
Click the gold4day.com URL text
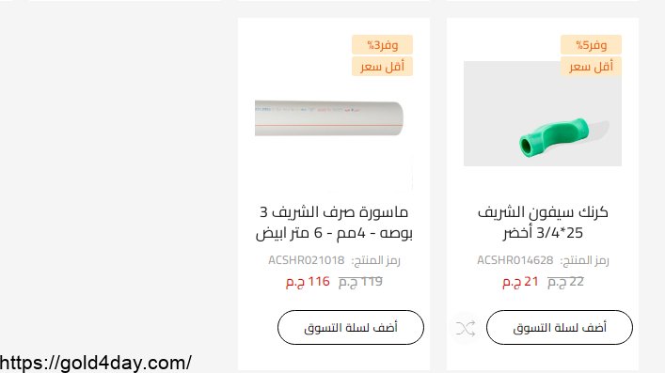[95, 364]
